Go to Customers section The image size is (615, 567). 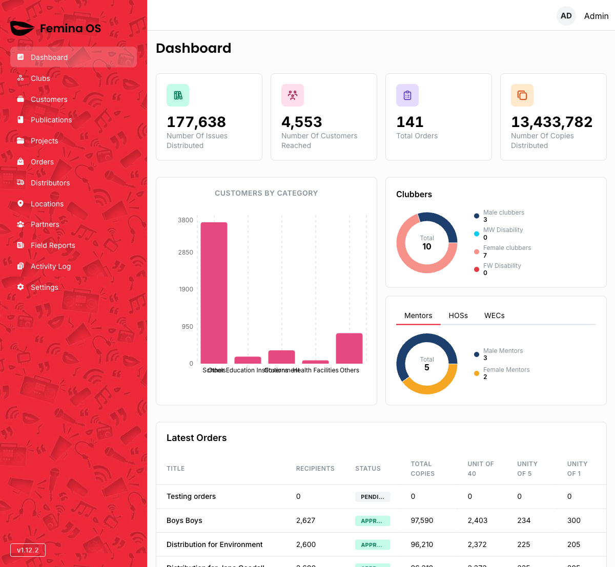coord(73,99)
